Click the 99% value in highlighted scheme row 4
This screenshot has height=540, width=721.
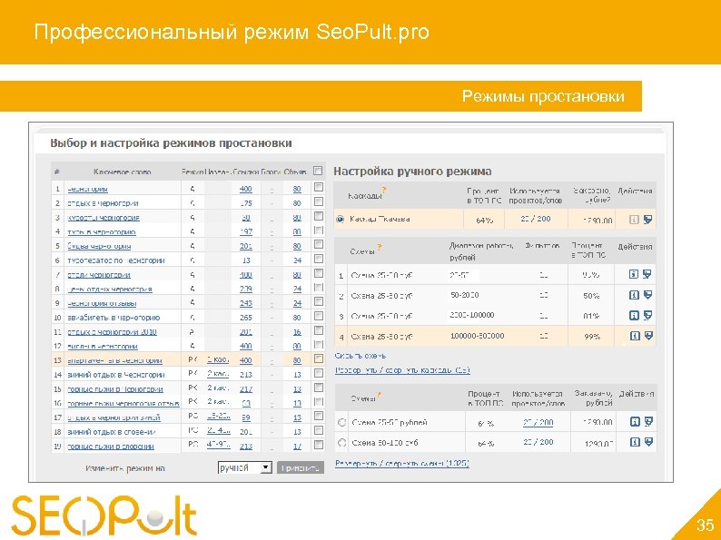(x=592, y=337)
